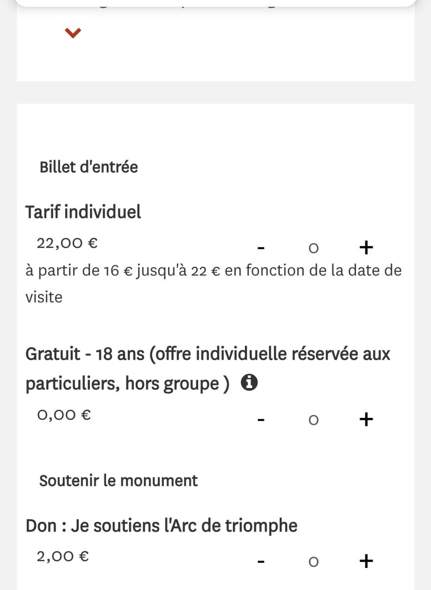Viewport: 431px width, 590px height.
Task: Expand the red chevron arrow section
Action: click(x=73, y=33)
